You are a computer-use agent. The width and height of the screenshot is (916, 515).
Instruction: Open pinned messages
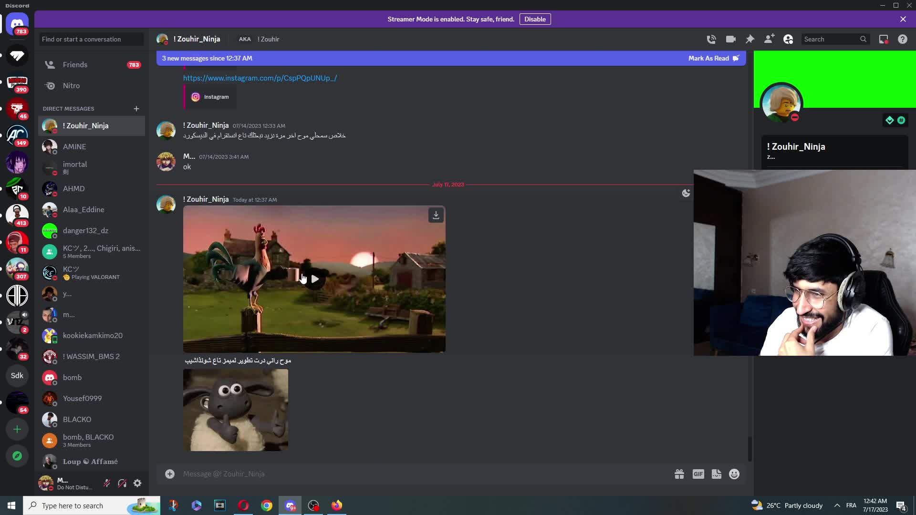pyautogui.click(x=750, y=39)
